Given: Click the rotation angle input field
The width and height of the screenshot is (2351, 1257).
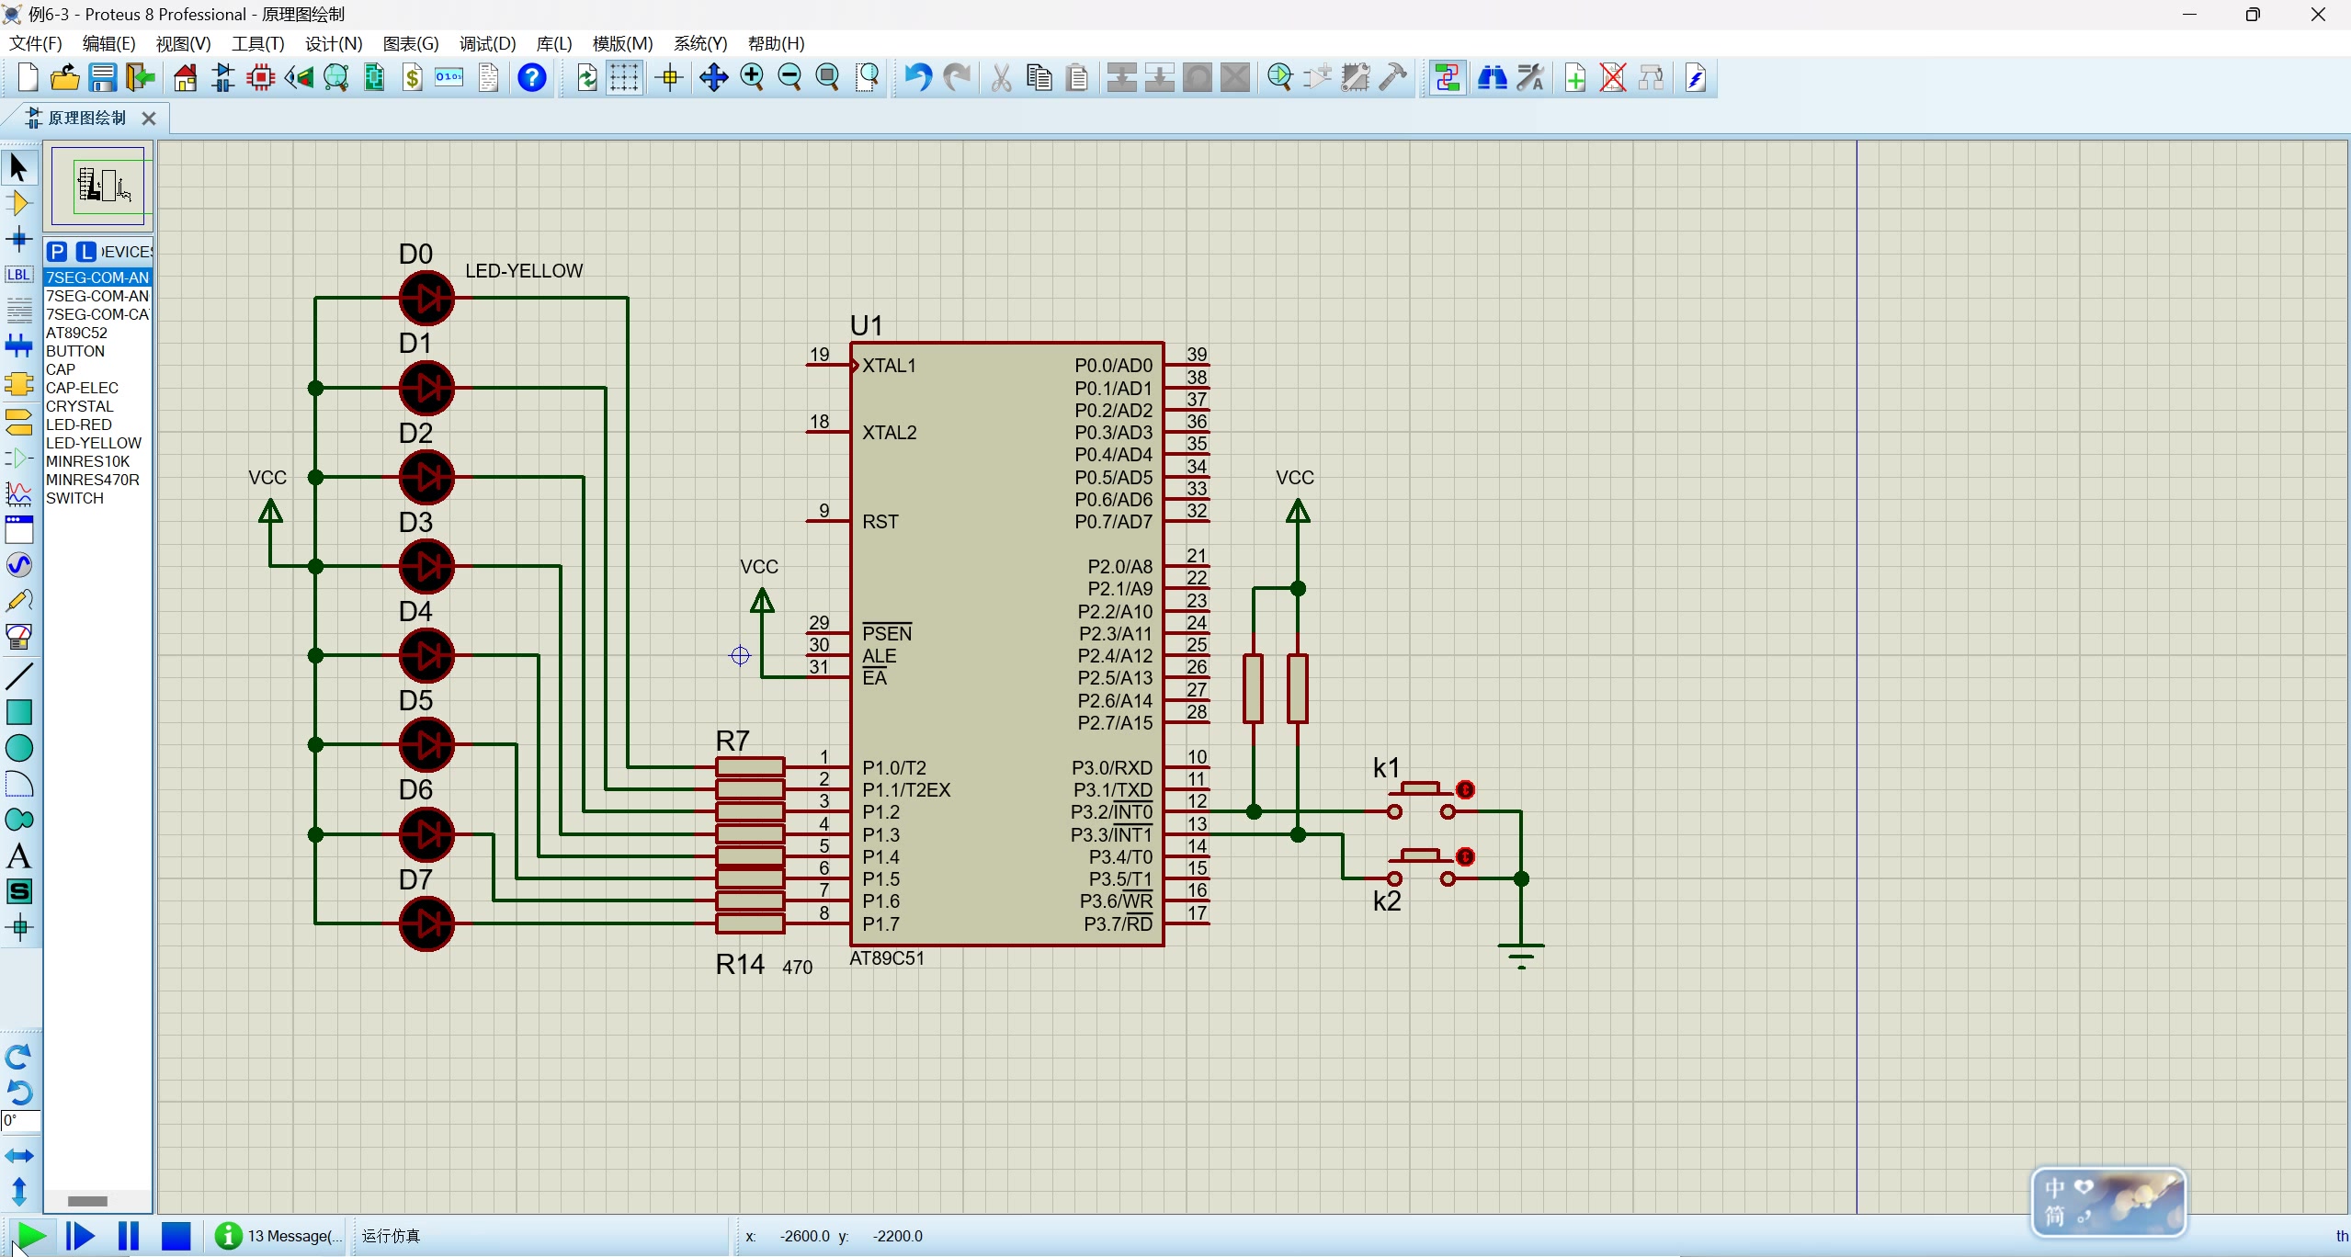Looking at the screenshot, I should coord(20,1120).
